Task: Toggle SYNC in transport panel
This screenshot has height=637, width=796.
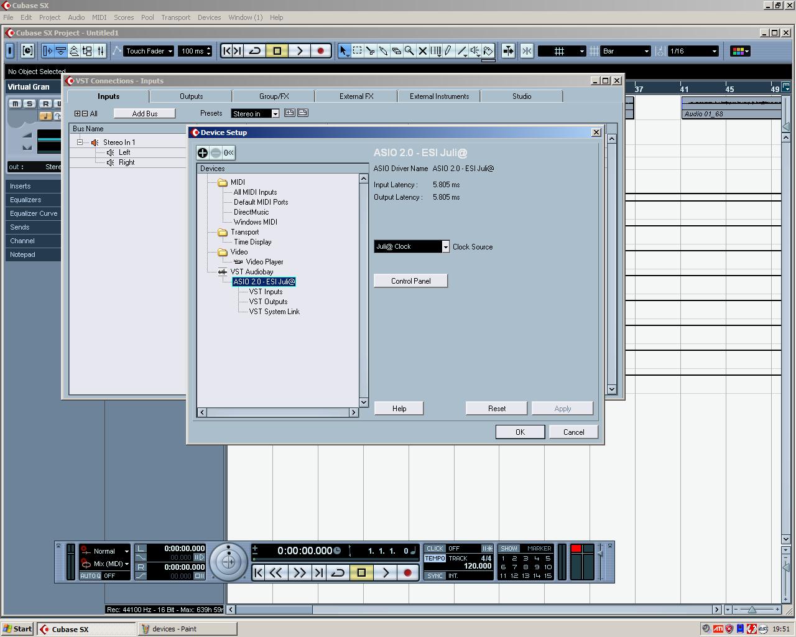Action: tap(435, 576)
